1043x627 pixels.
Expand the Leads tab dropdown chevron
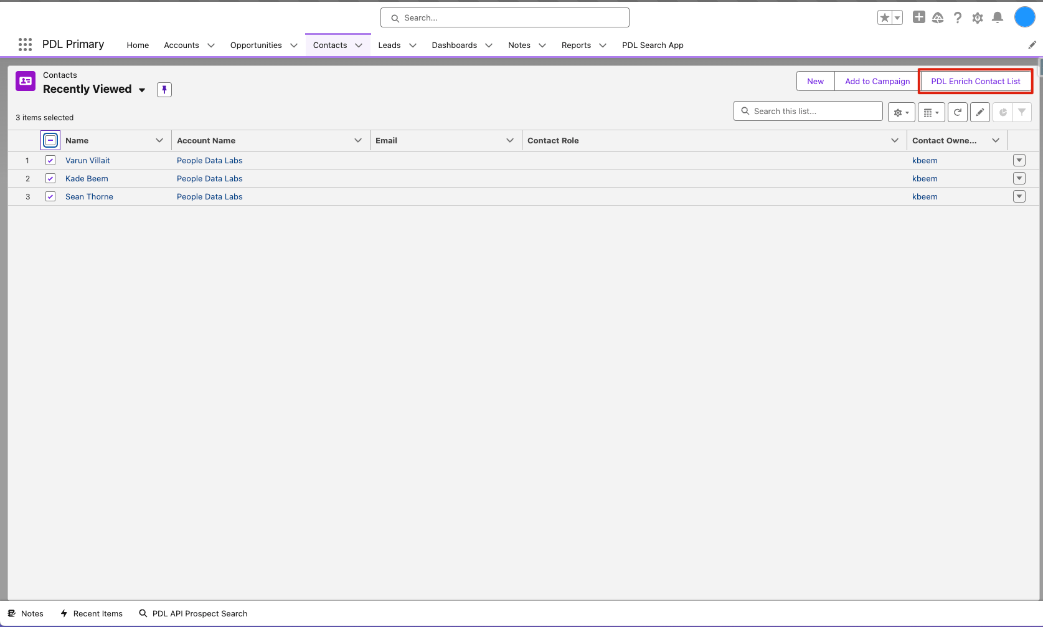click(x=413, y=45)
